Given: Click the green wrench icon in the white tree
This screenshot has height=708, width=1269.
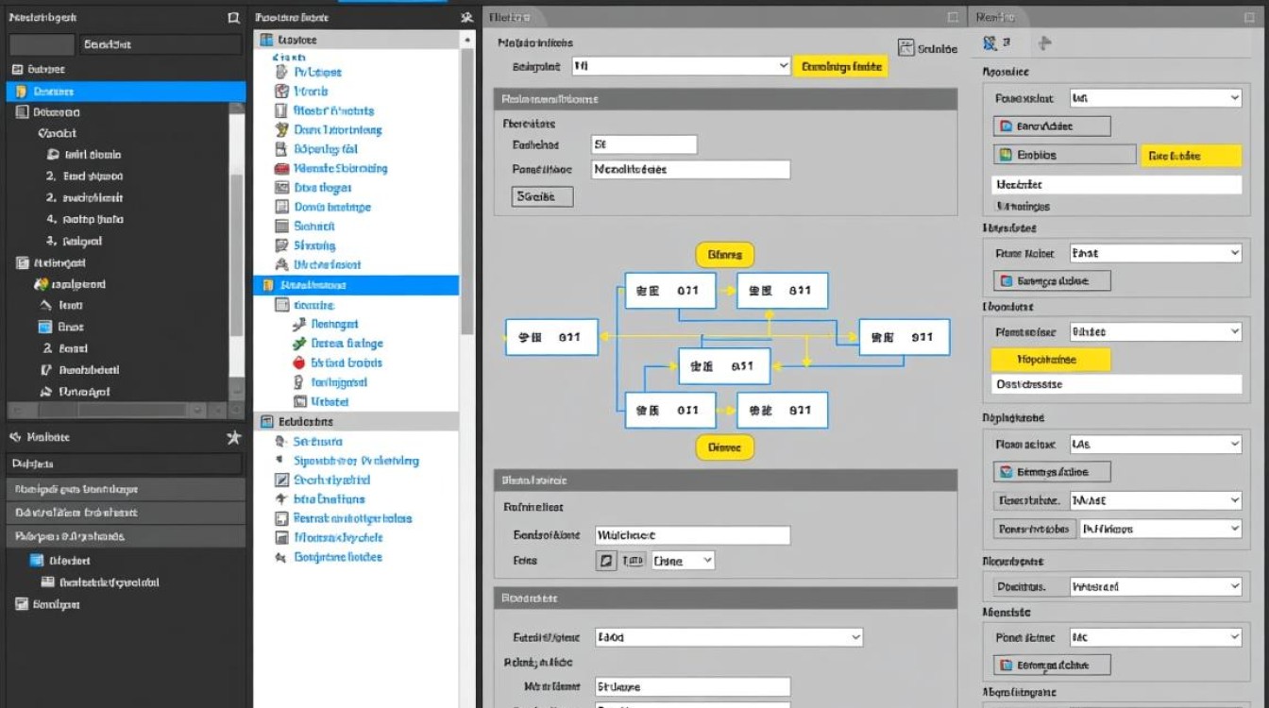Looking at the screenshot, I should pos(299,344).
